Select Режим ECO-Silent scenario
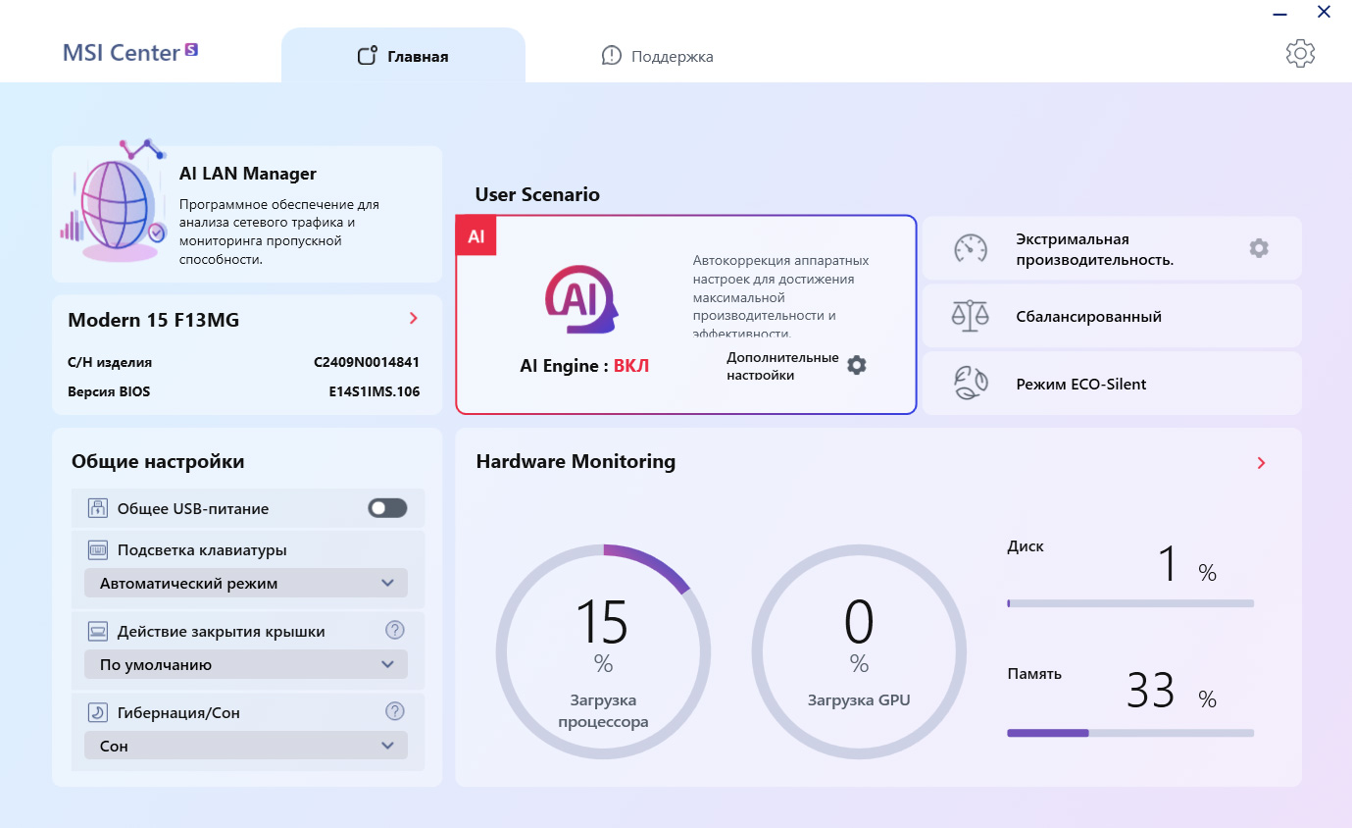 [1112, 384]
